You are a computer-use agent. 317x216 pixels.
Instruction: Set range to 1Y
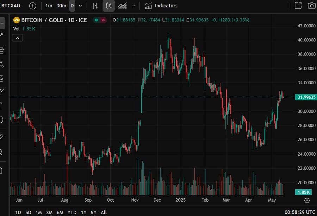83,212
